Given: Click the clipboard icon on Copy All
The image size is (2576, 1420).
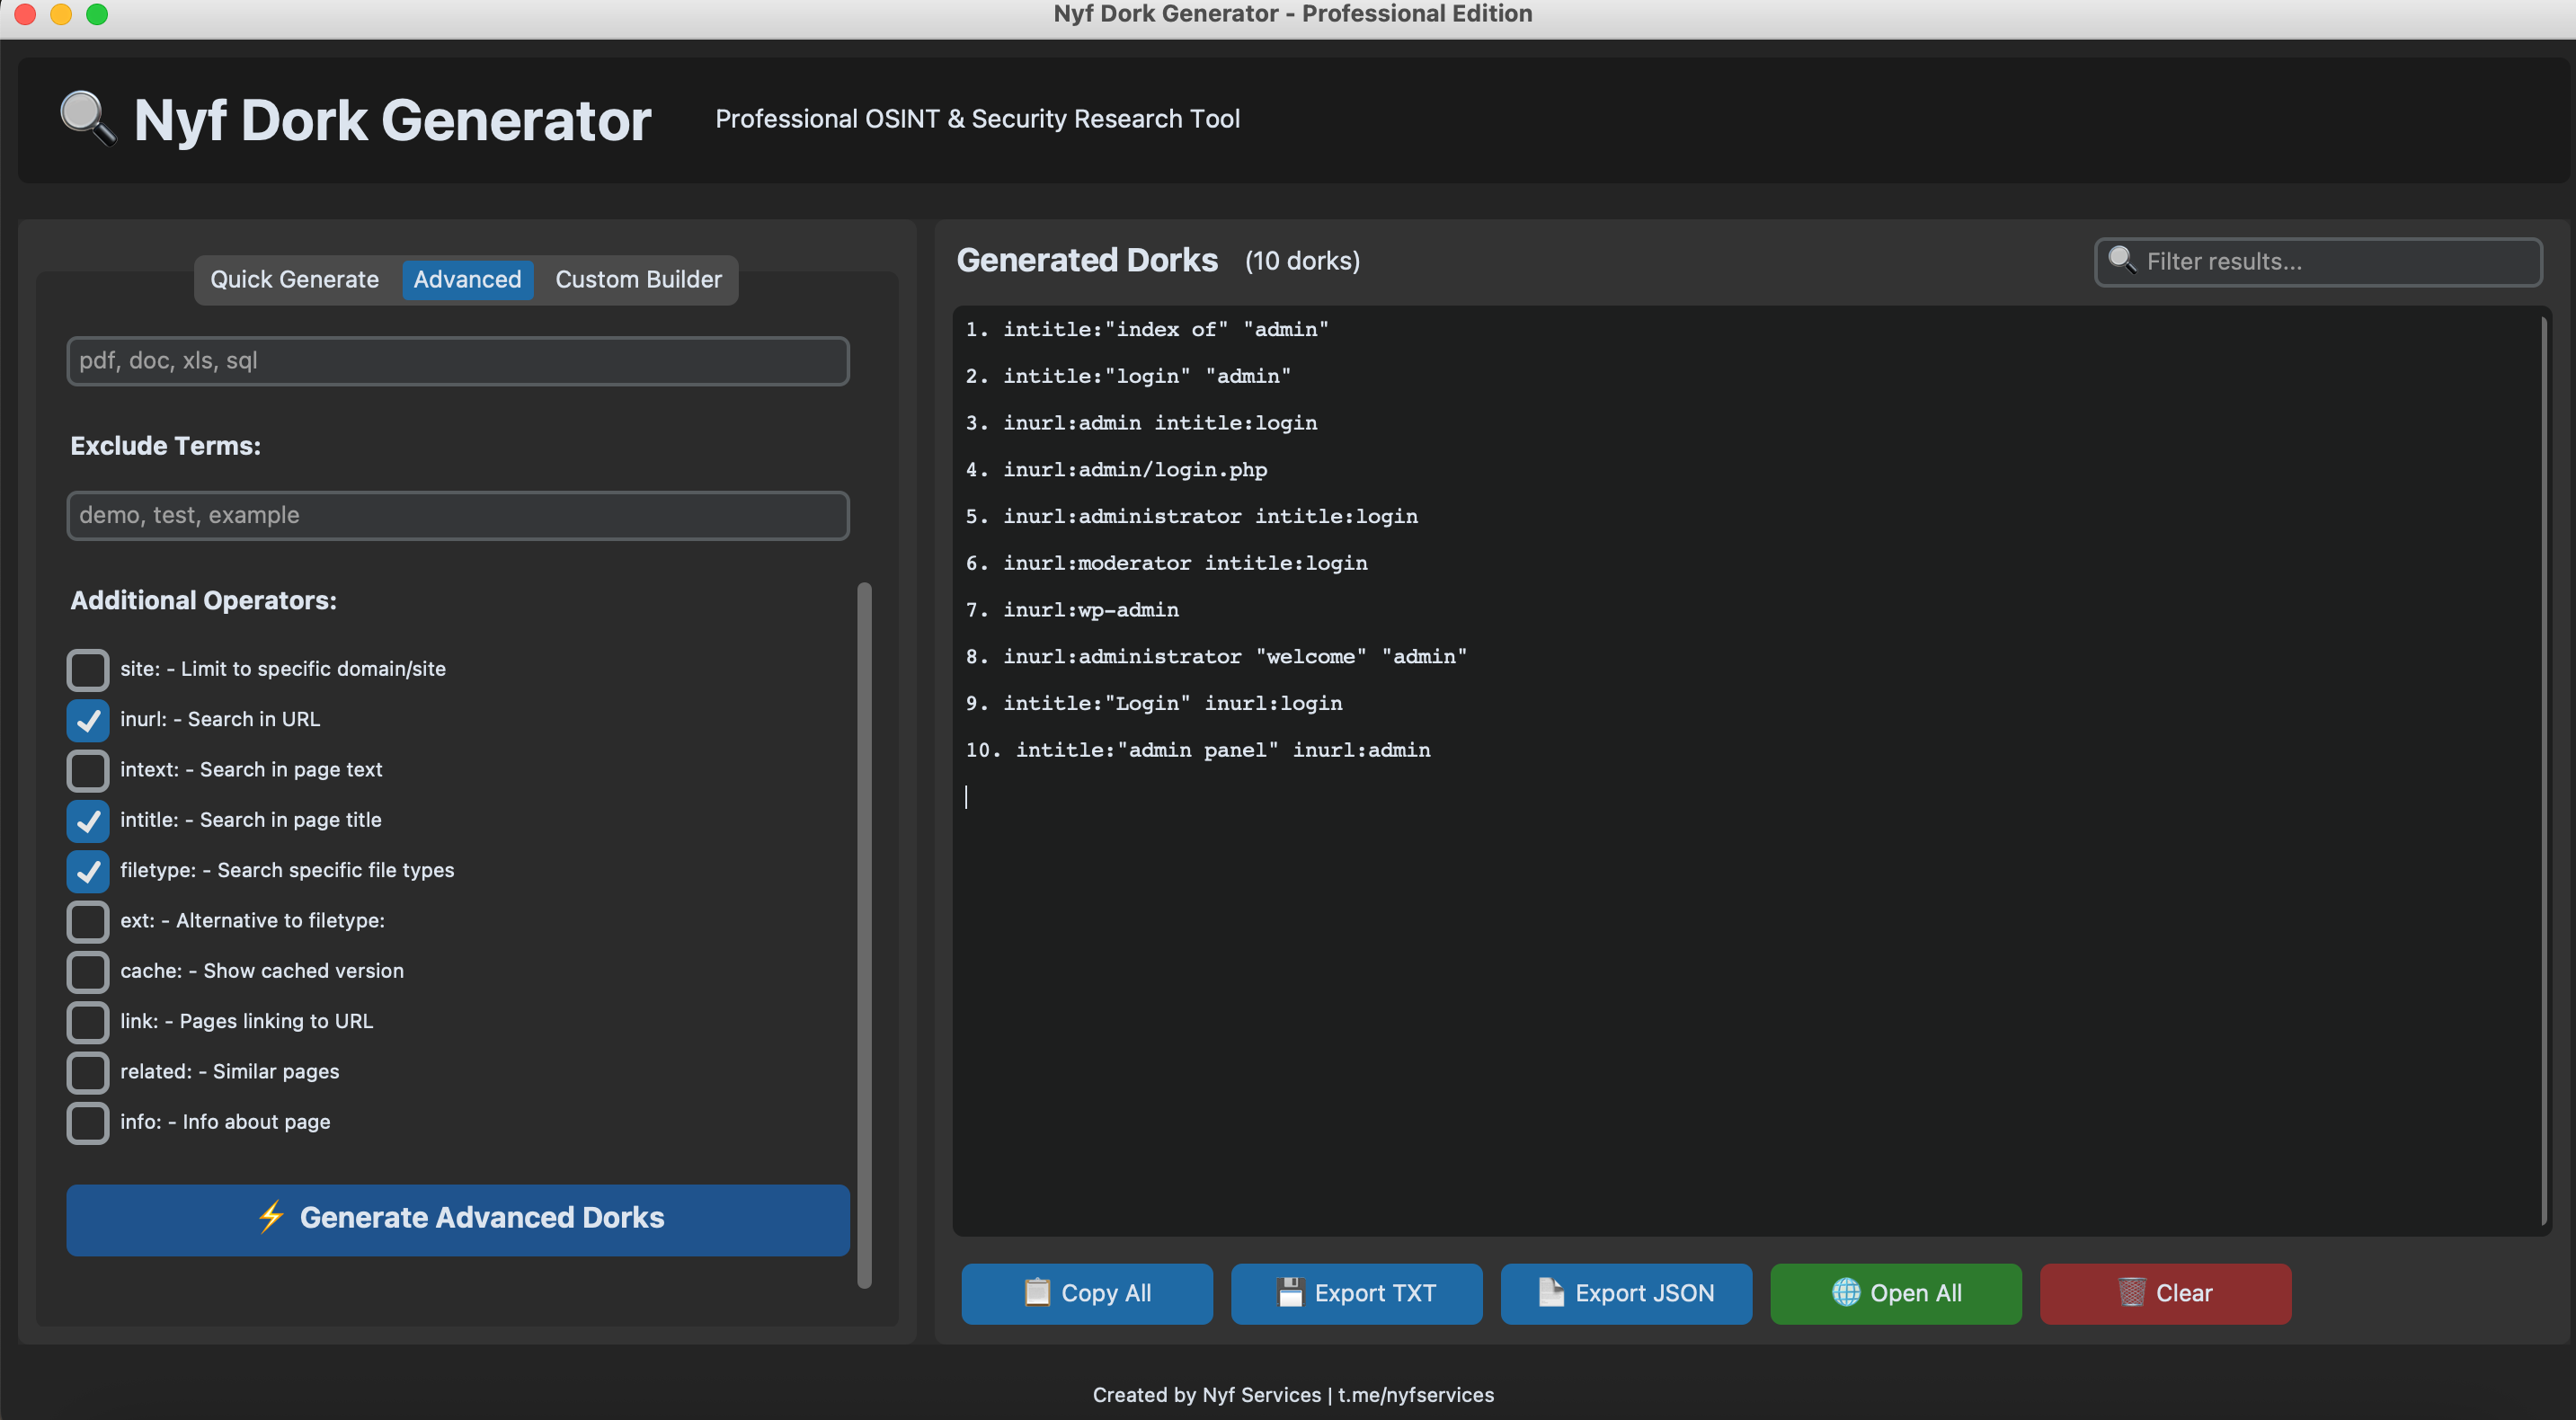Looking at the screenshot, I should tap(1037, 1292).
